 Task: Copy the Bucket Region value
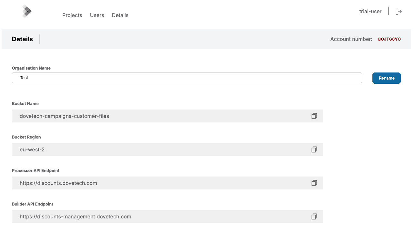[x=314, y=149]
